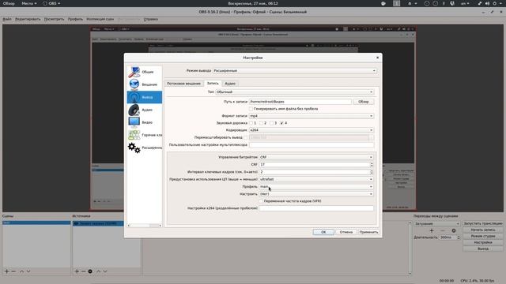This screenshot has height=284, width=506.
Task: Open the Файл menu
Action: click(x=7, y=19)
